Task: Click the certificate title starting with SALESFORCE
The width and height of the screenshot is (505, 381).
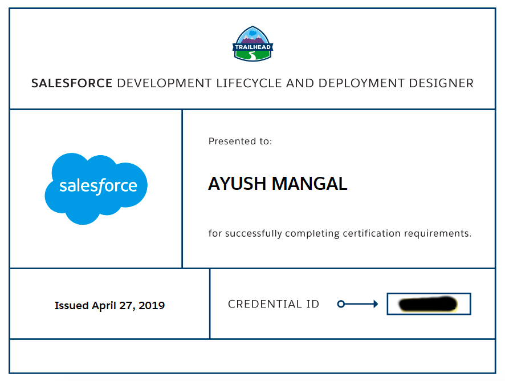Action: 252,83
